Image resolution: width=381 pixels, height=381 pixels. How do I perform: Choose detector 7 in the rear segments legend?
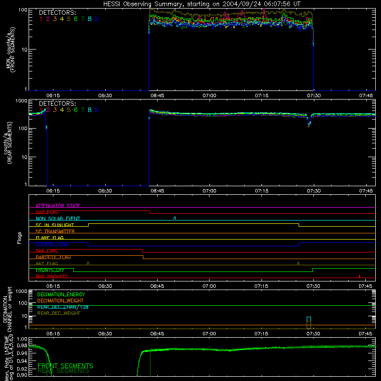click(82, 110)
